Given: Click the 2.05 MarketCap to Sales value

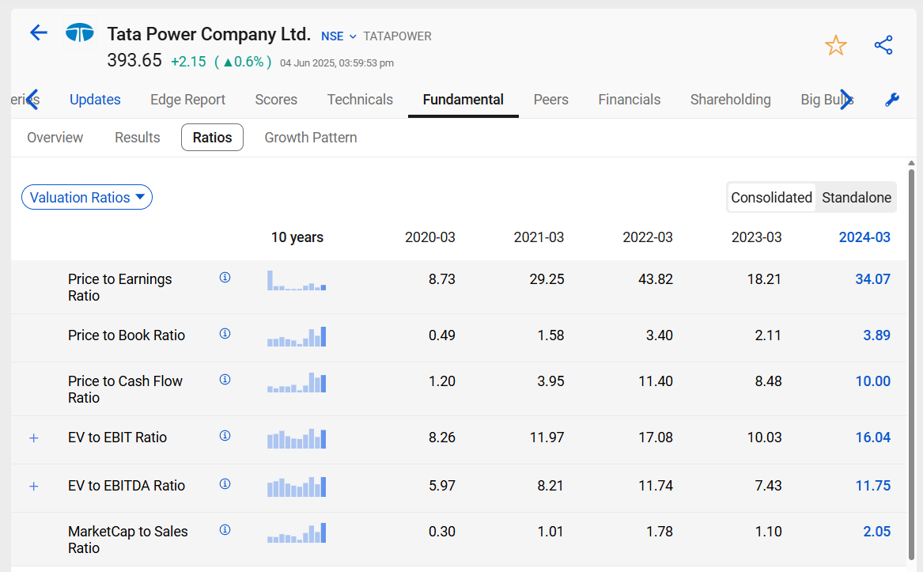Looking at the screenshot, I should click(876, 532).
